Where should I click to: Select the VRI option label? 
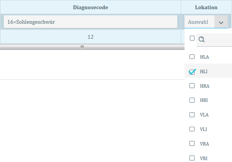(204, 158)
